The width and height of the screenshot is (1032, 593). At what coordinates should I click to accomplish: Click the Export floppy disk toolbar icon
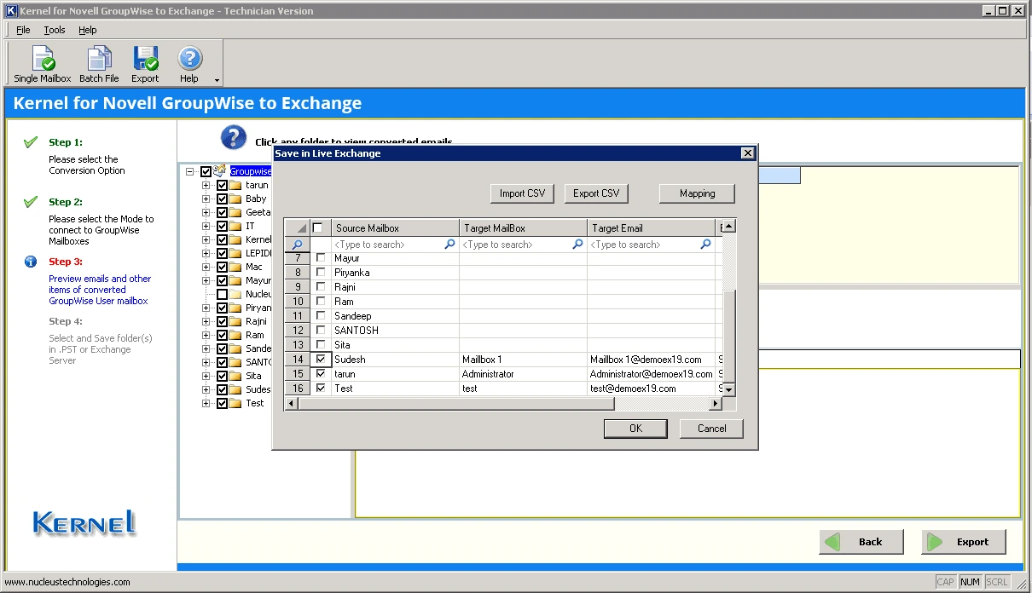click(145, 59)
